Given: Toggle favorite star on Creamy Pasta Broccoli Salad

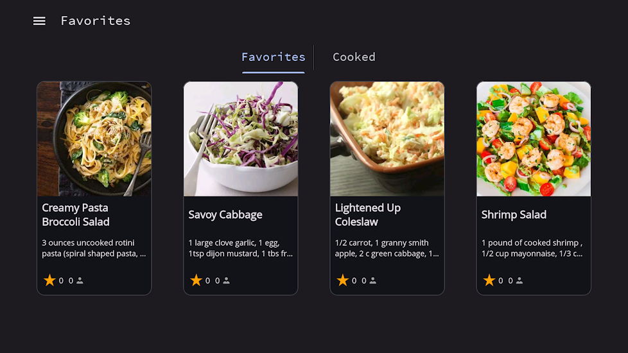Looking at the screenshot, I should click(49, 280).
